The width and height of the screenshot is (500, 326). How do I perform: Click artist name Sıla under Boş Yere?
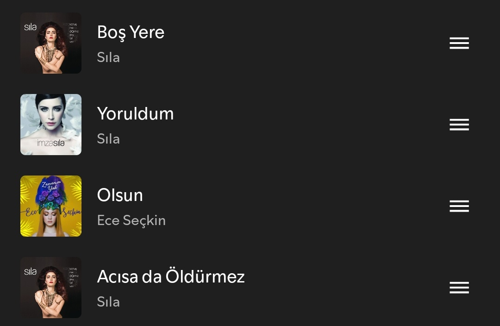tap(108, 57)
